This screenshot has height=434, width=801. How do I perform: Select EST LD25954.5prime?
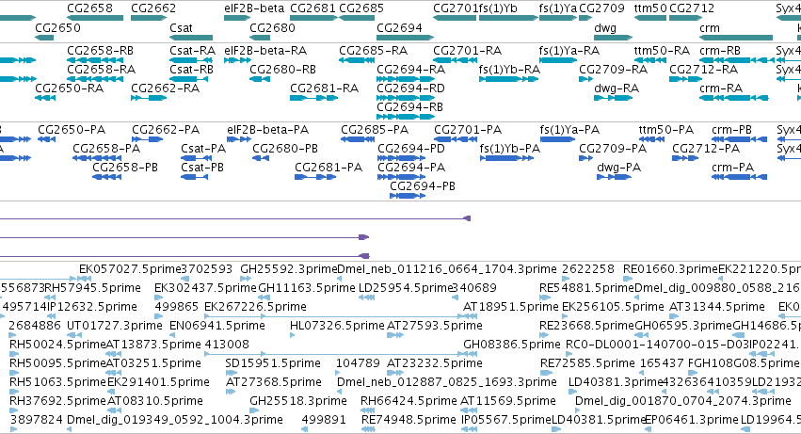[406, 288]
